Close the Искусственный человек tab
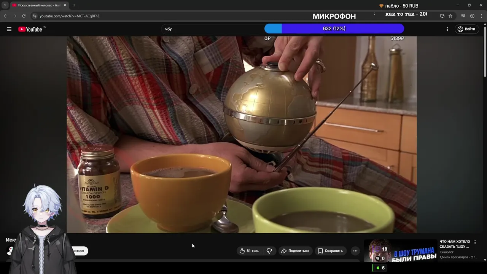 (x=65, y=5)
